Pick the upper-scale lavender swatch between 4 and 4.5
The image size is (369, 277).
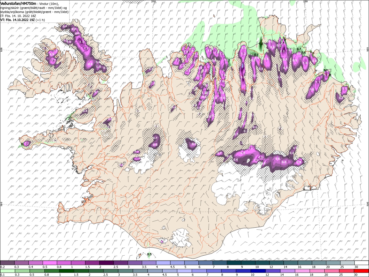[163, 263]
